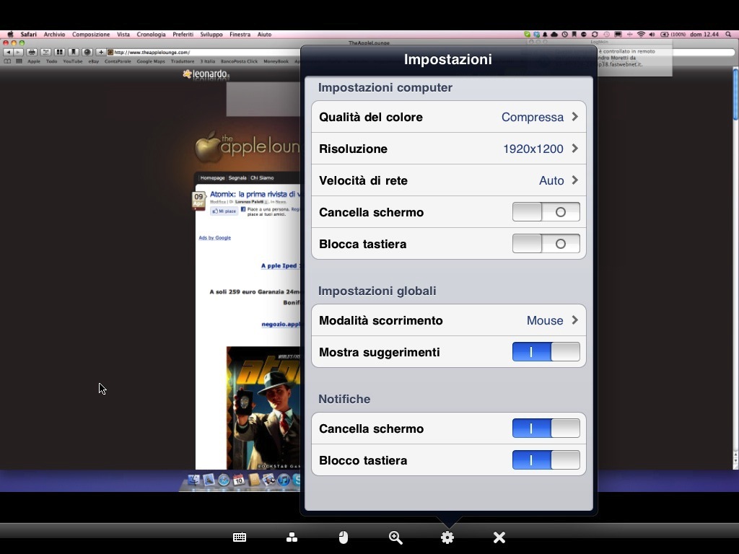
Task: Open the Apple menu
Action: [10, 35]
